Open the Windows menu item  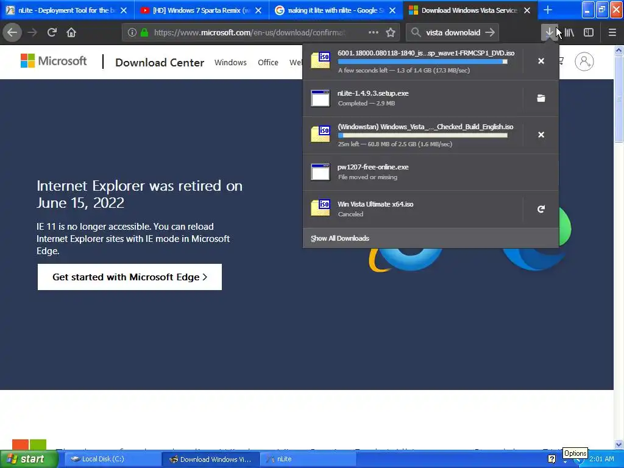point(230,63)
